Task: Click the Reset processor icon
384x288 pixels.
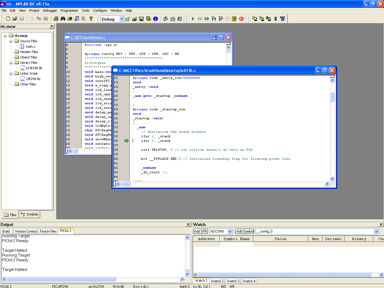Action: pos(234,19)
